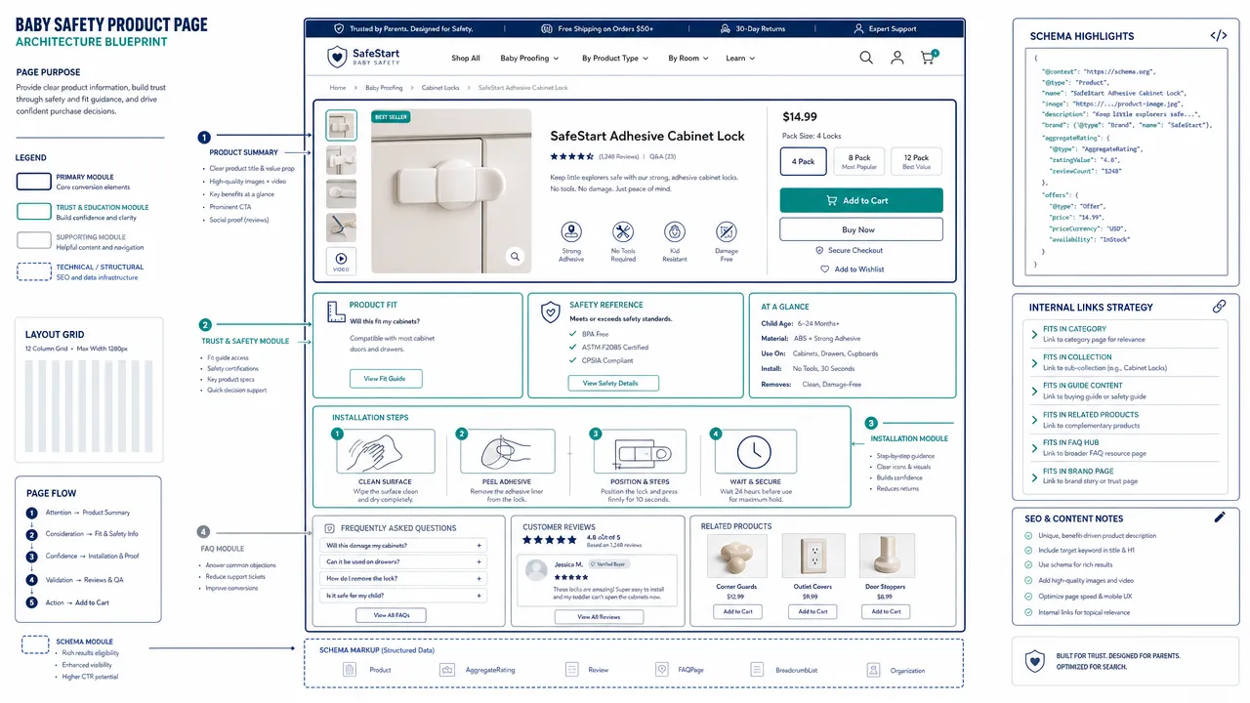Zoom product image with magnifier icon
Screen dimensions: 1250x703
(x=515, y=257)
